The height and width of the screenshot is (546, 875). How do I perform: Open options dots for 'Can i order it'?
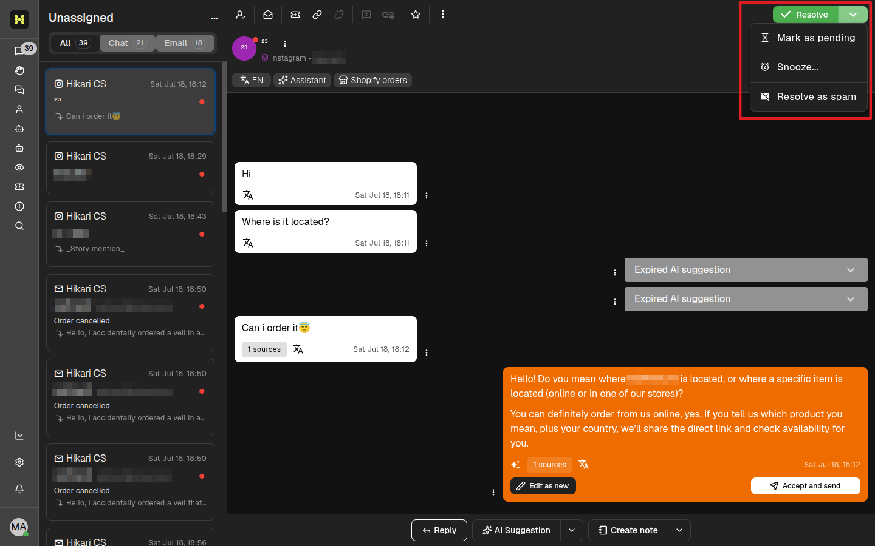(427, 352)
